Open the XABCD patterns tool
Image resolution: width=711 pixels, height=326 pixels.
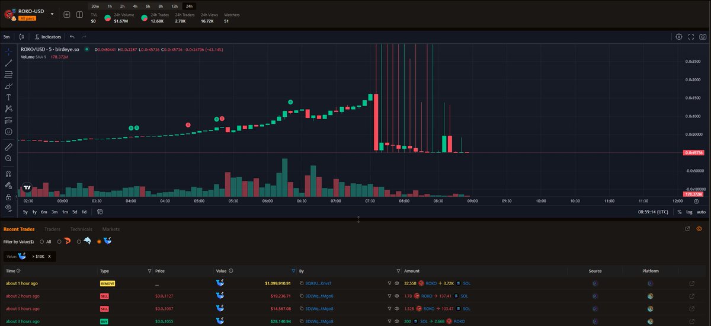[8, 108]
